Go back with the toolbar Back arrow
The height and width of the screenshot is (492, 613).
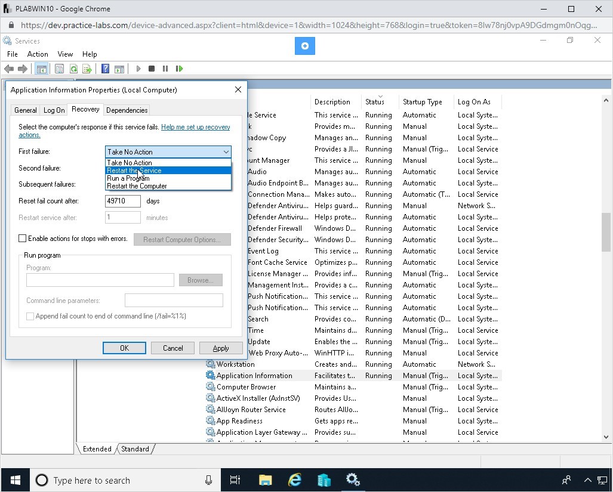(8, 69)
